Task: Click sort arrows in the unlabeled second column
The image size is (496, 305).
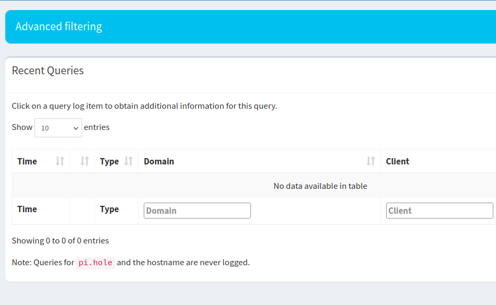Action: pyautogui.click(x=84, y=161)
